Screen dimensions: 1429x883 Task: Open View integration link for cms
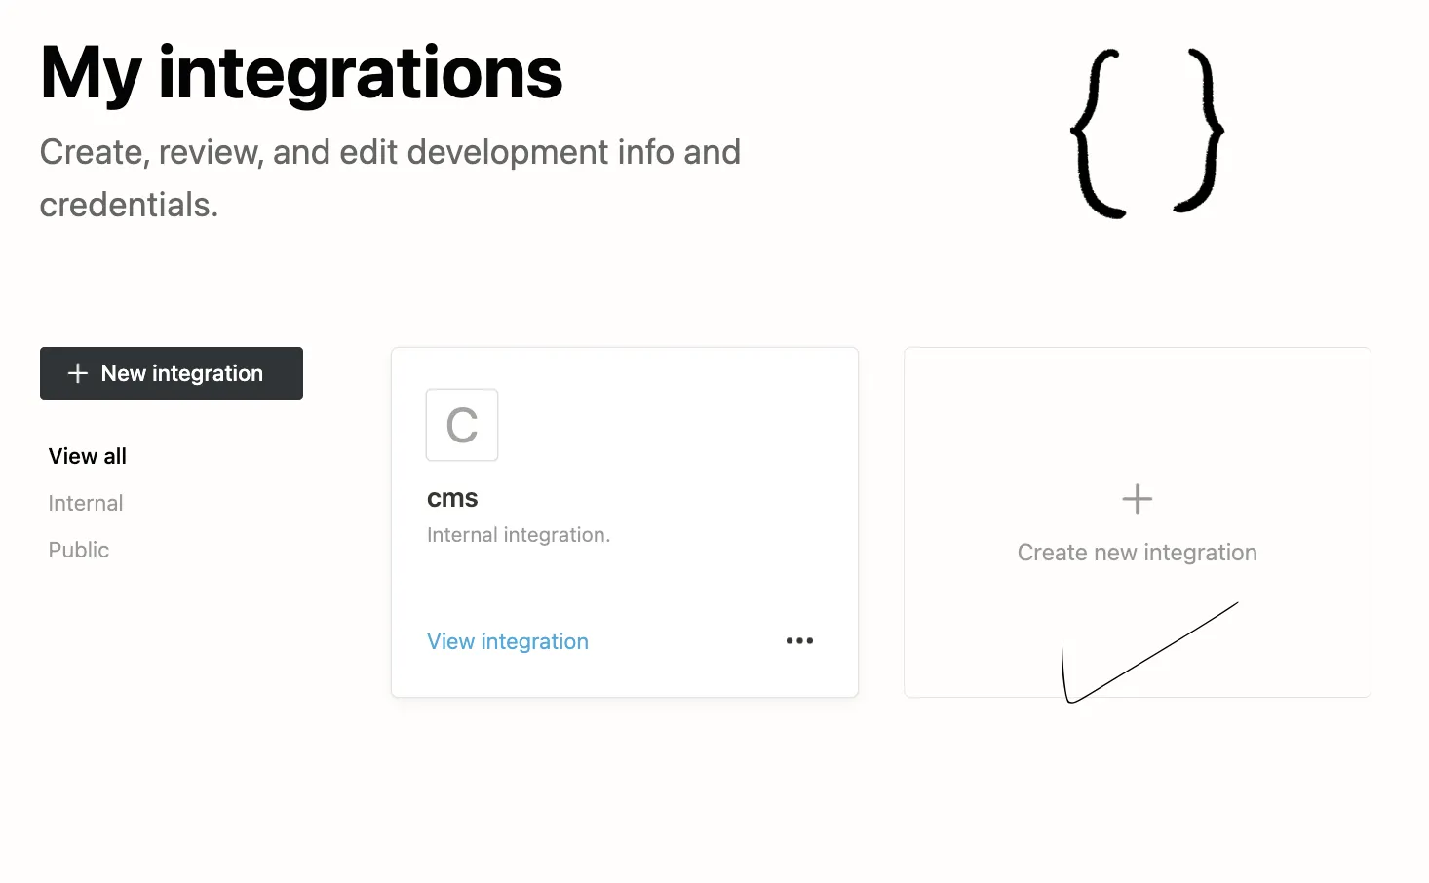[507, 640]
